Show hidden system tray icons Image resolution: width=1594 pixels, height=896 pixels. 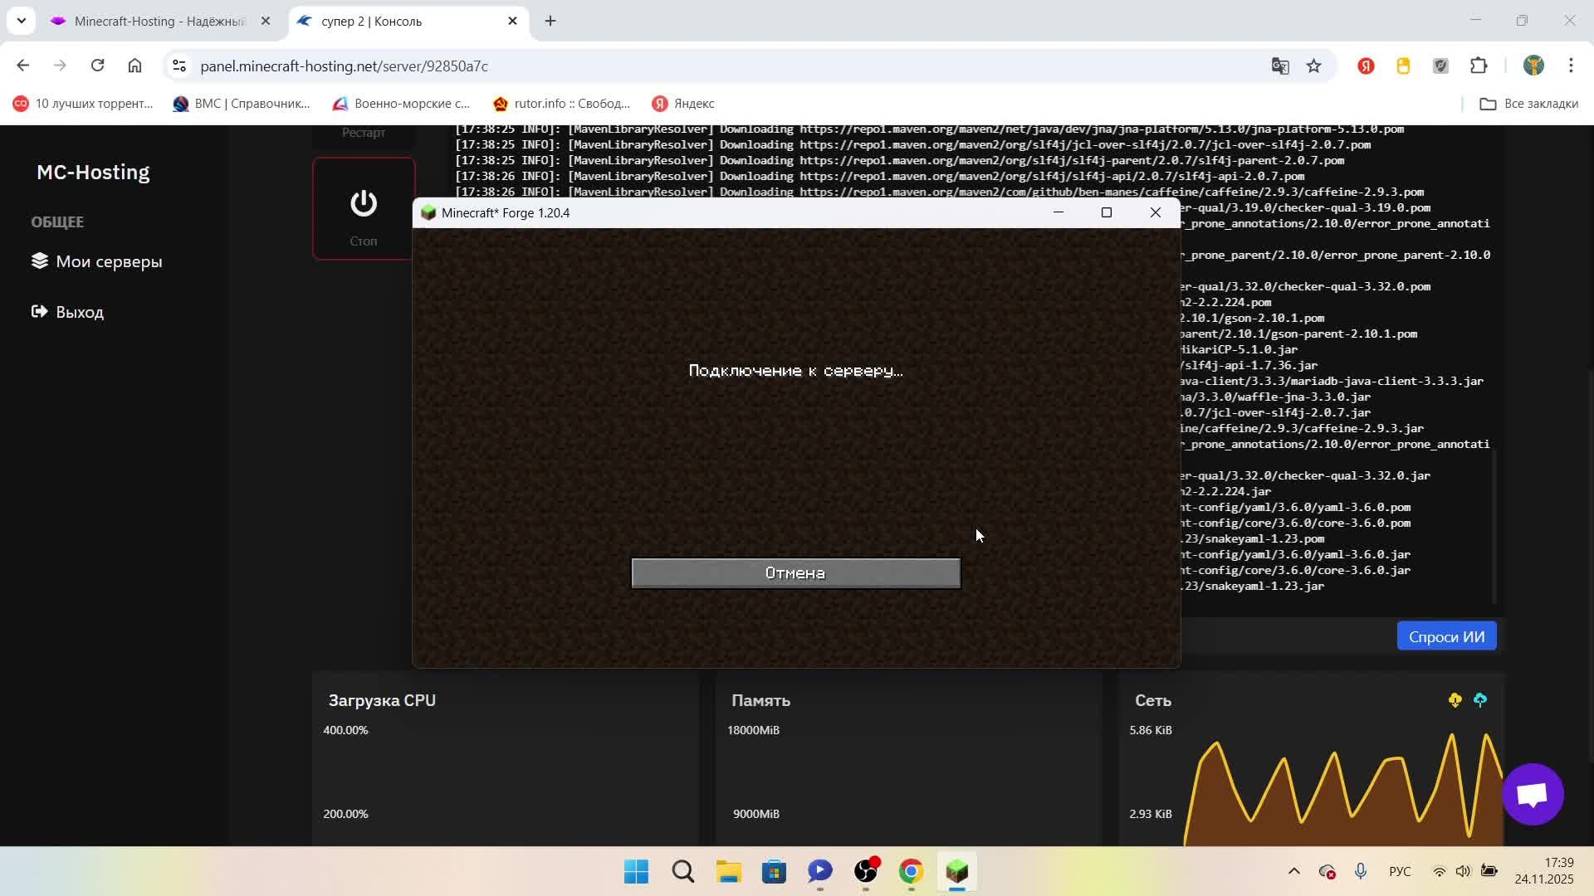click(x=1293, y=871)
